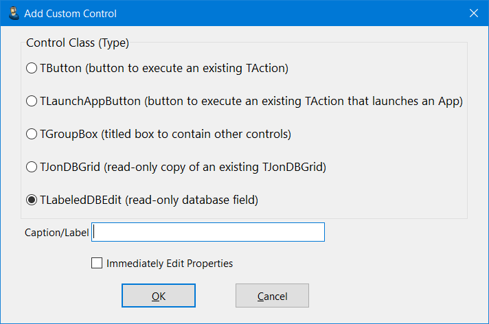Click the Caption/Label field label text
Viewport: 489px width, 324px height.
(x=57, y=233)
